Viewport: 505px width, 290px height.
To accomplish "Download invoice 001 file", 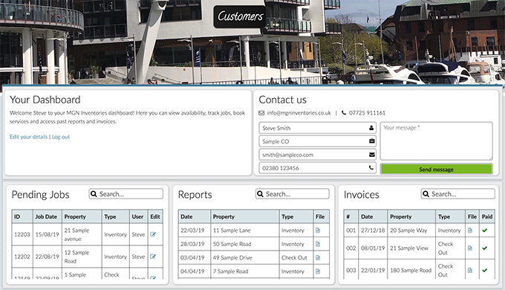I will 470,231.
